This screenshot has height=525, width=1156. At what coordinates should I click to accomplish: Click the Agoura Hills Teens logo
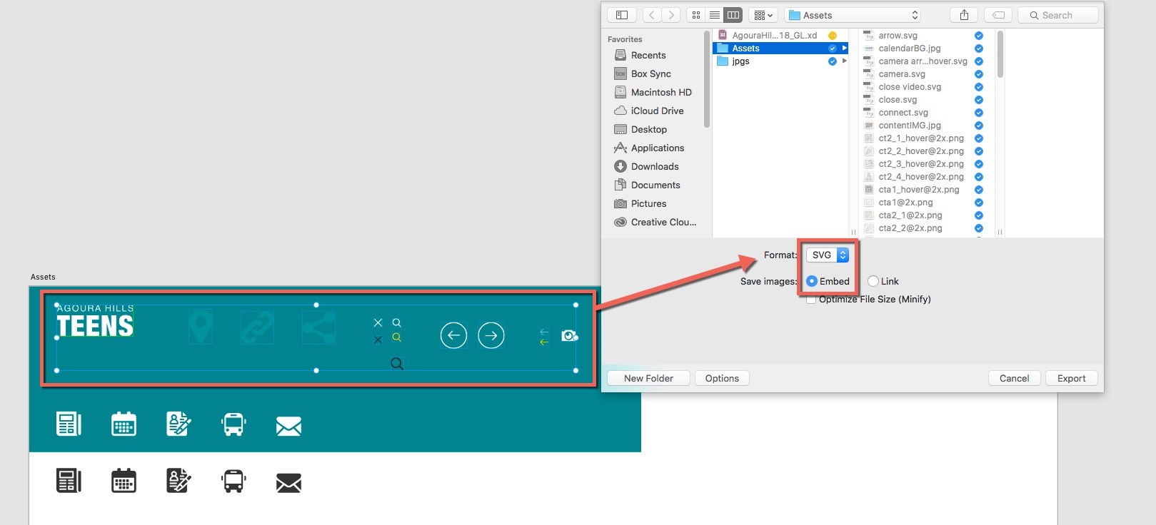tap(95, 321)
